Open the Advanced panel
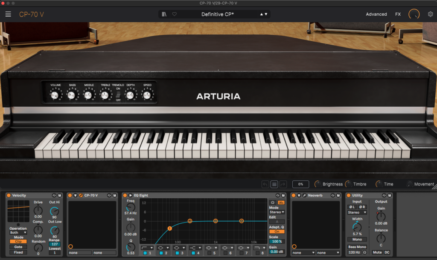437x260 pixels. 376,14
